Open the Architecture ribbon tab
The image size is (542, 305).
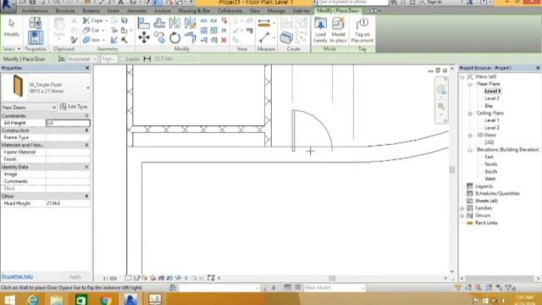coord(35,11)
